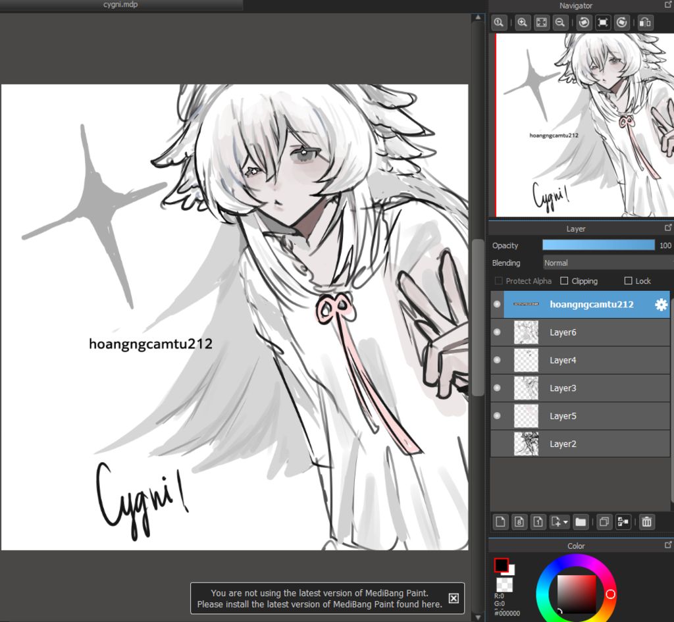Click the canvas vertical scrollbar thumb
The height and width of the screenshot is (622, 674).
(478, 318)
